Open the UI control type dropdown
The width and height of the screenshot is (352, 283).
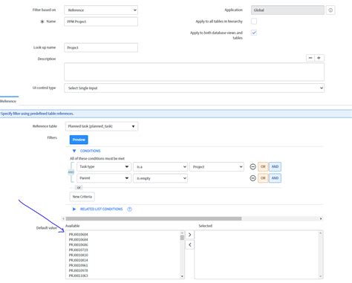(194, 88)
